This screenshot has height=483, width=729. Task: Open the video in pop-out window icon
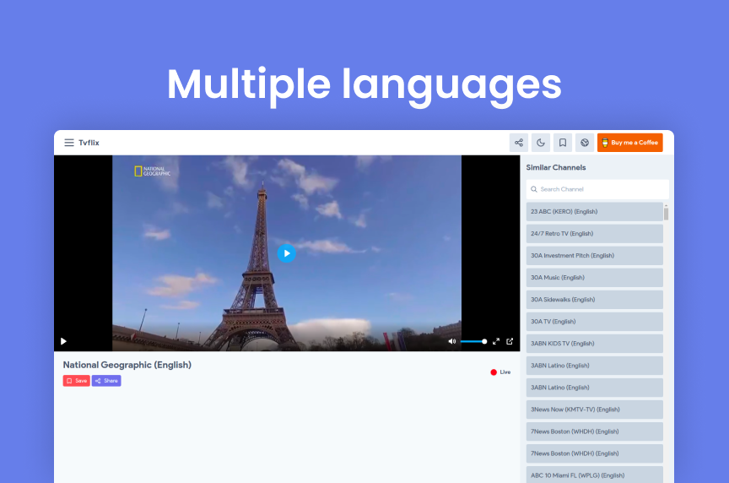[510, 341]
